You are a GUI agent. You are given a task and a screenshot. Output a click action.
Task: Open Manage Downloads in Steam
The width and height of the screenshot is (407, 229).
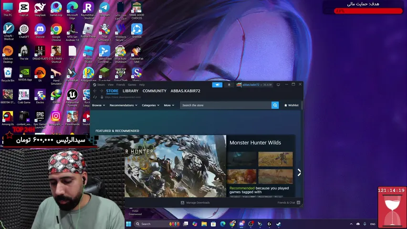pyautogui.click(x=195, y=202)
